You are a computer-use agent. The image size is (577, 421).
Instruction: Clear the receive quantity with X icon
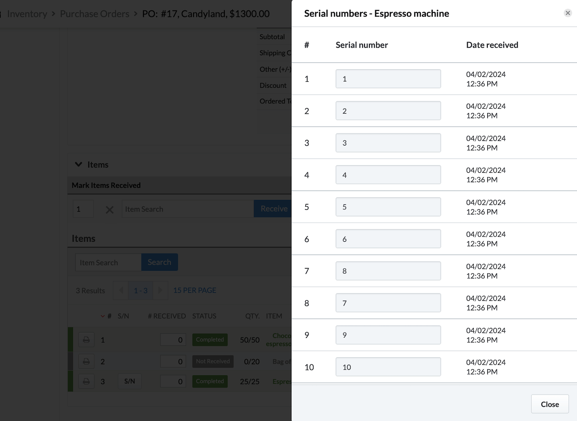[x=109, y=210]
